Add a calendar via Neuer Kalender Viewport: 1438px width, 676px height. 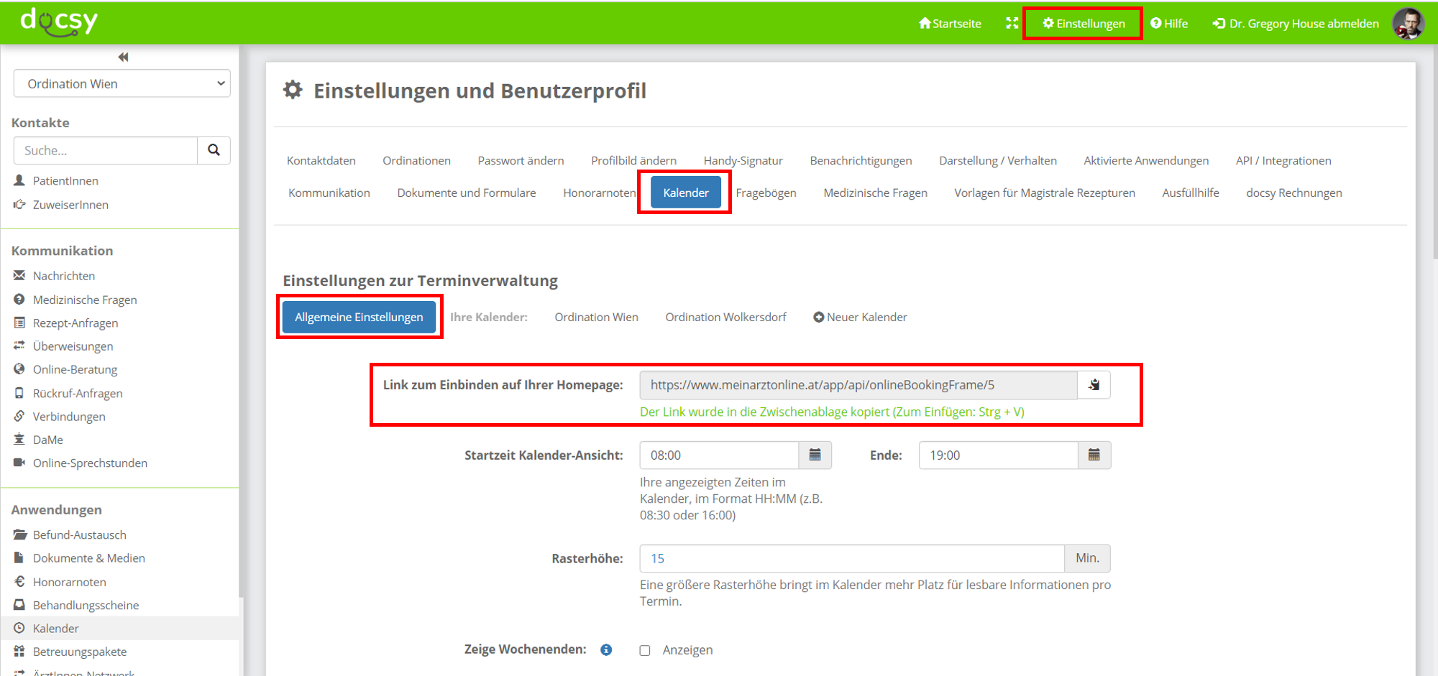click(x=860, y=317)
